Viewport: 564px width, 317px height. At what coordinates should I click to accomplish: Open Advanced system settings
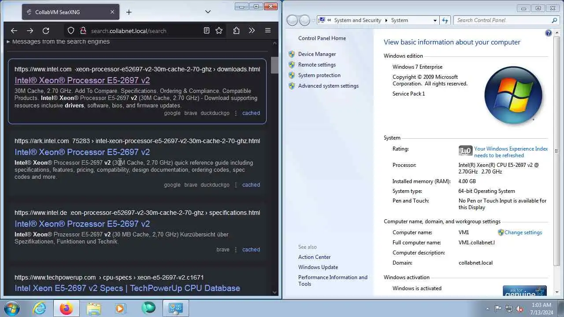tap(328, 86)
